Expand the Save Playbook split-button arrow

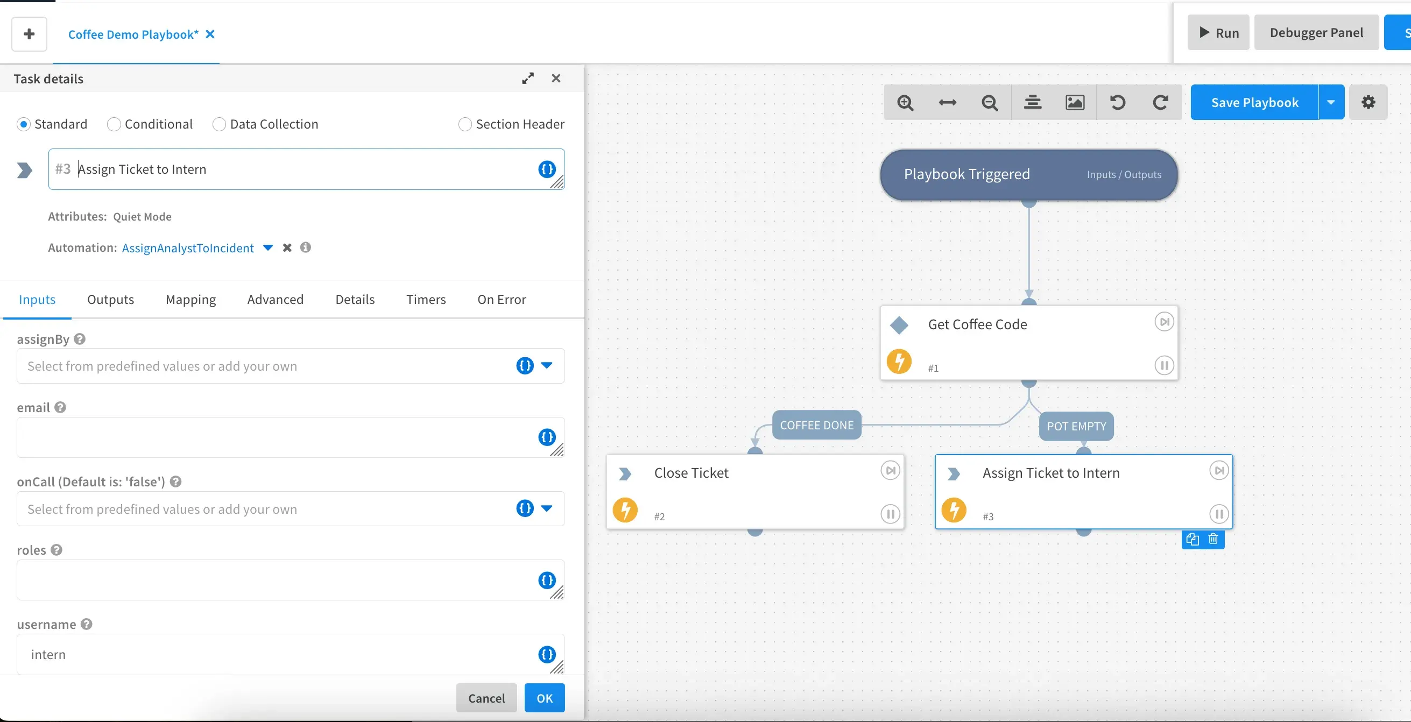1332,102
